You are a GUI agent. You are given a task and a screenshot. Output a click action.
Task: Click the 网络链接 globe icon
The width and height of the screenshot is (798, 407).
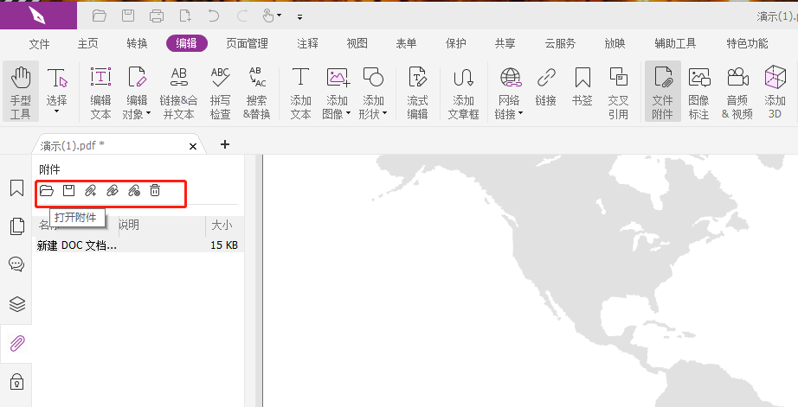pyautogui.click(x=510, y=77)
